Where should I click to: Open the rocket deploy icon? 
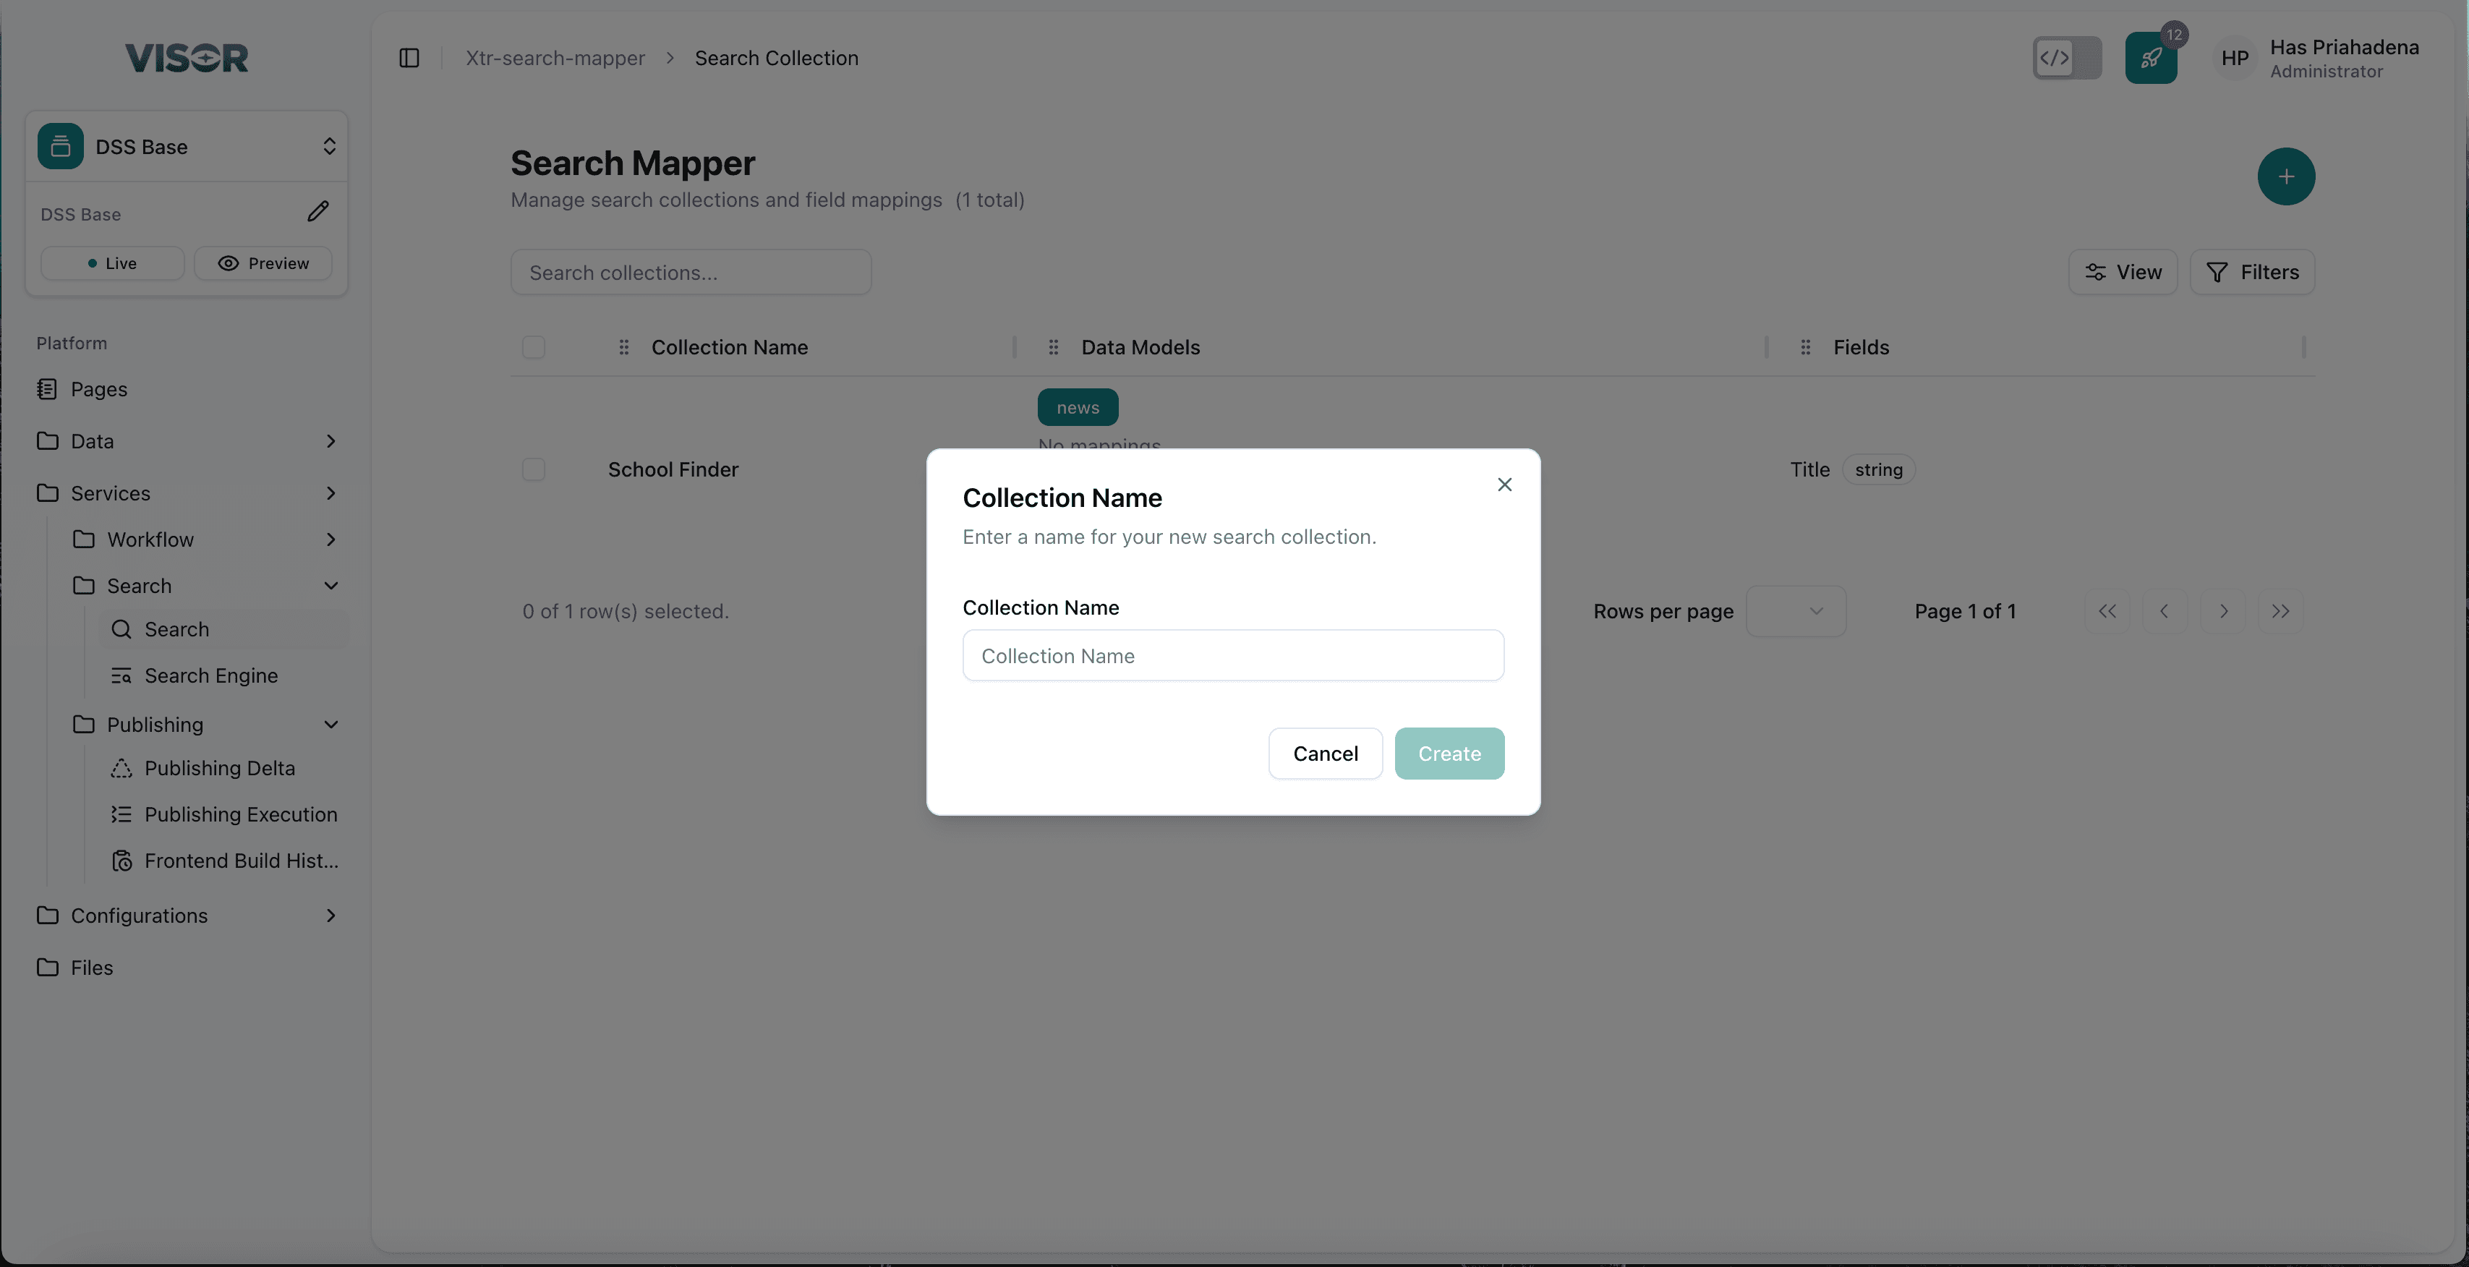point(2151,58)
